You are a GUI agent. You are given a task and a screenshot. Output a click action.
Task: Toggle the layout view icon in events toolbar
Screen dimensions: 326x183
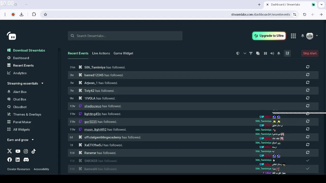tap(287, 53)
